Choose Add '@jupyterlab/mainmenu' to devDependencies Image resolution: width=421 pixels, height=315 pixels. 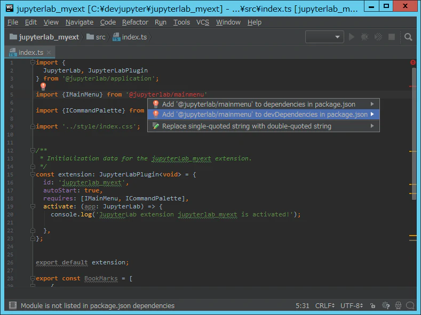click(x=264, y=114)
